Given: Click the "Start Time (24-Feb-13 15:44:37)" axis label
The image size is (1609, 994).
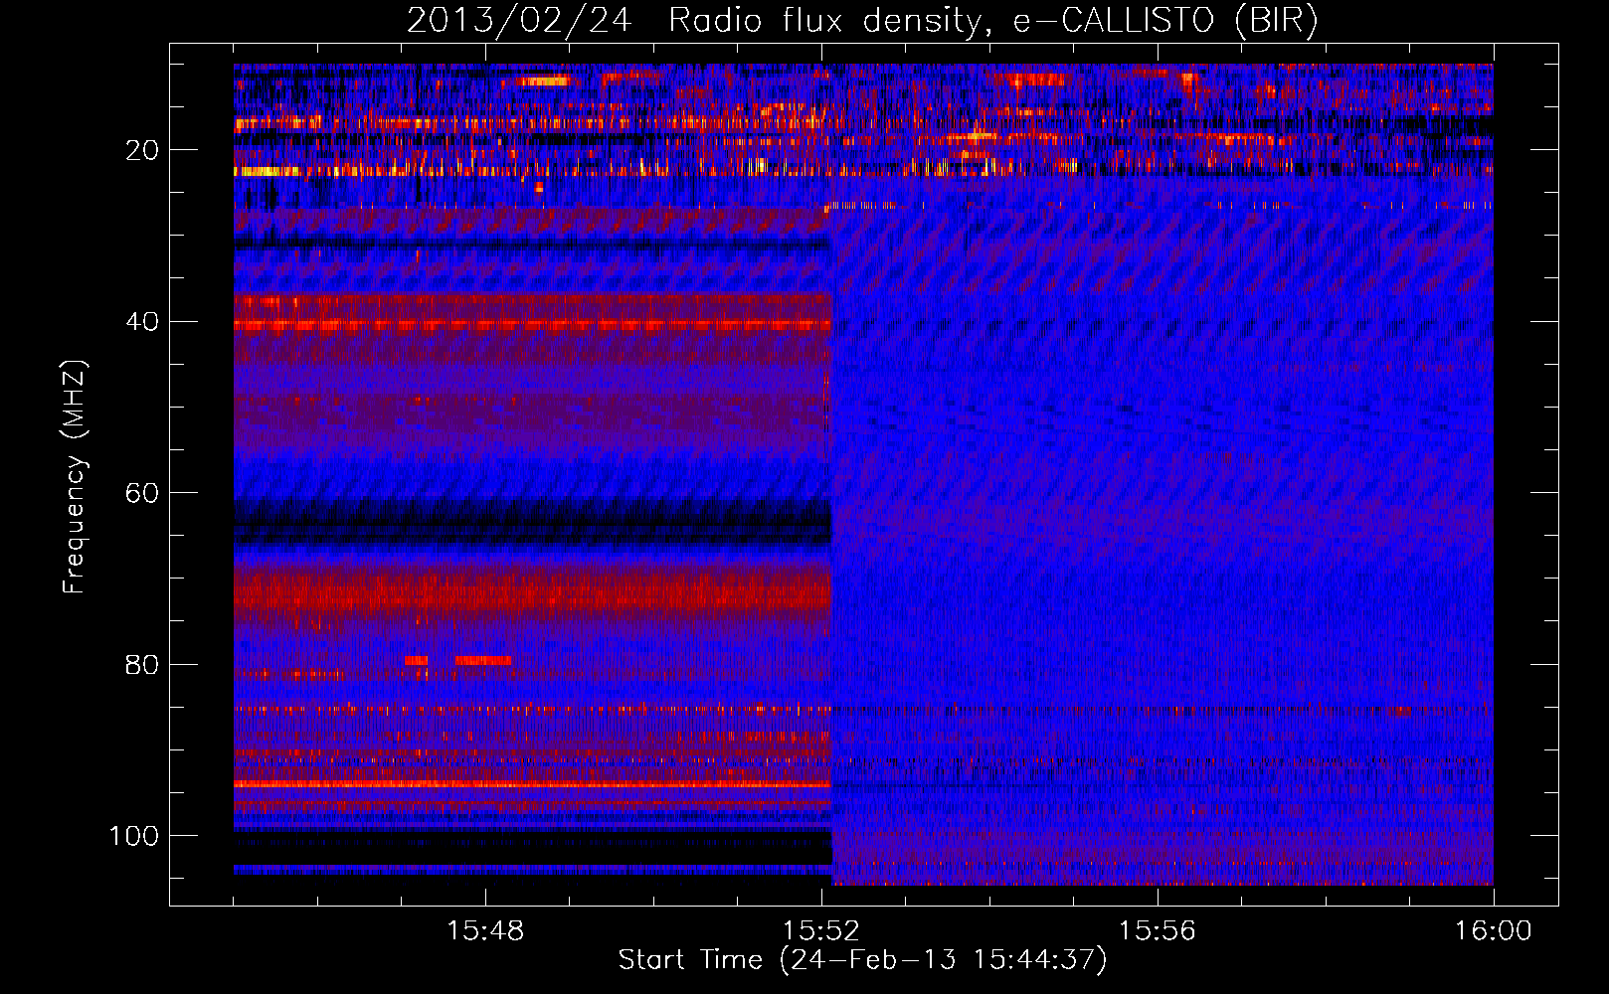Looking at the screenshot, I should [862, 960].
